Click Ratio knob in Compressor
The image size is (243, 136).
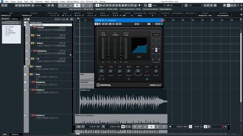coord(101,71)
